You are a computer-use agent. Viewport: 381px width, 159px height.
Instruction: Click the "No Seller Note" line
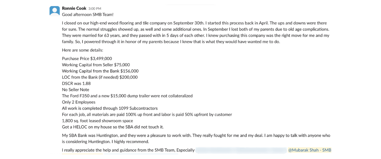(x=76, y=90)
